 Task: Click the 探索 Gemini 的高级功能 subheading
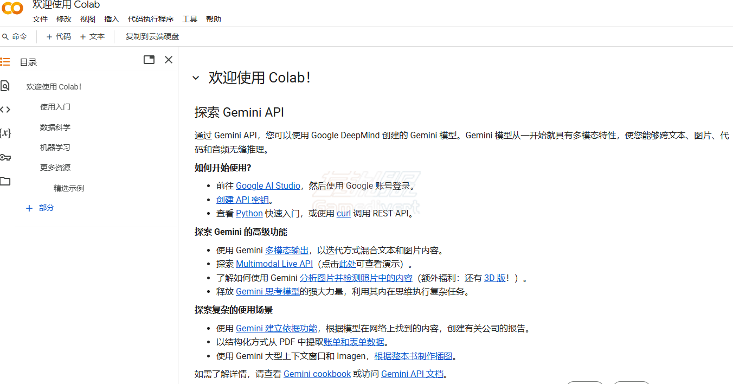[x=241, y=232]
